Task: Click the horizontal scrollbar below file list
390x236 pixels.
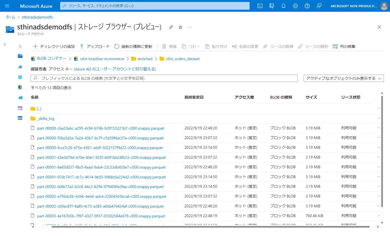Action: (x=211, y=227)
